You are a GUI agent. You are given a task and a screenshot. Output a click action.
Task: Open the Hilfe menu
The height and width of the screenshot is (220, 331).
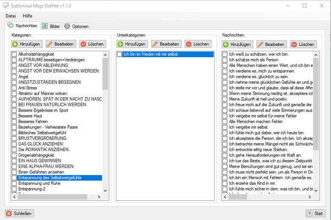pyautogui.click(x=27, y=16)
